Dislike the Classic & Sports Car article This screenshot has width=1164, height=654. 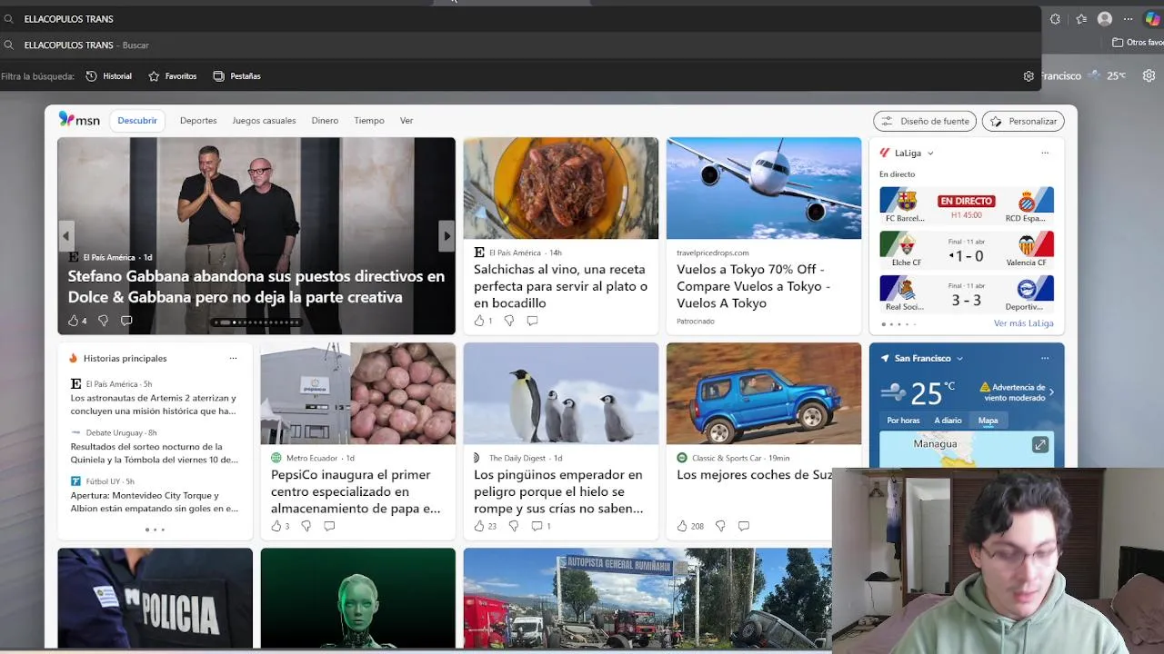(720, 526)
